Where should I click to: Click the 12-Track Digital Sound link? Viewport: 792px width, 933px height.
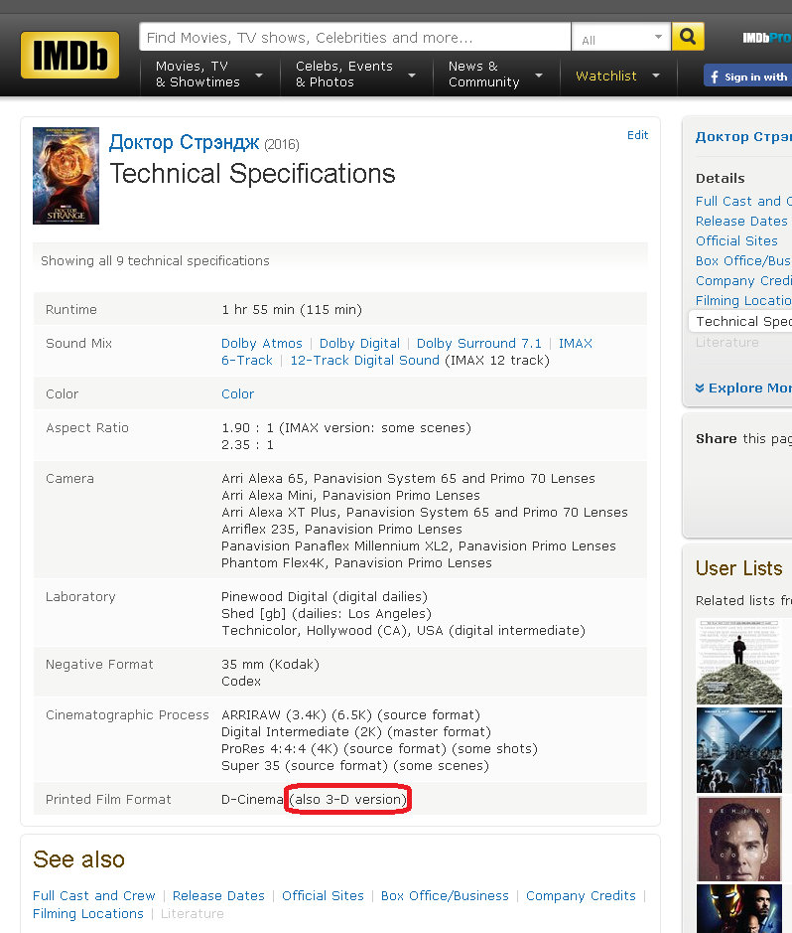point(364,361)
